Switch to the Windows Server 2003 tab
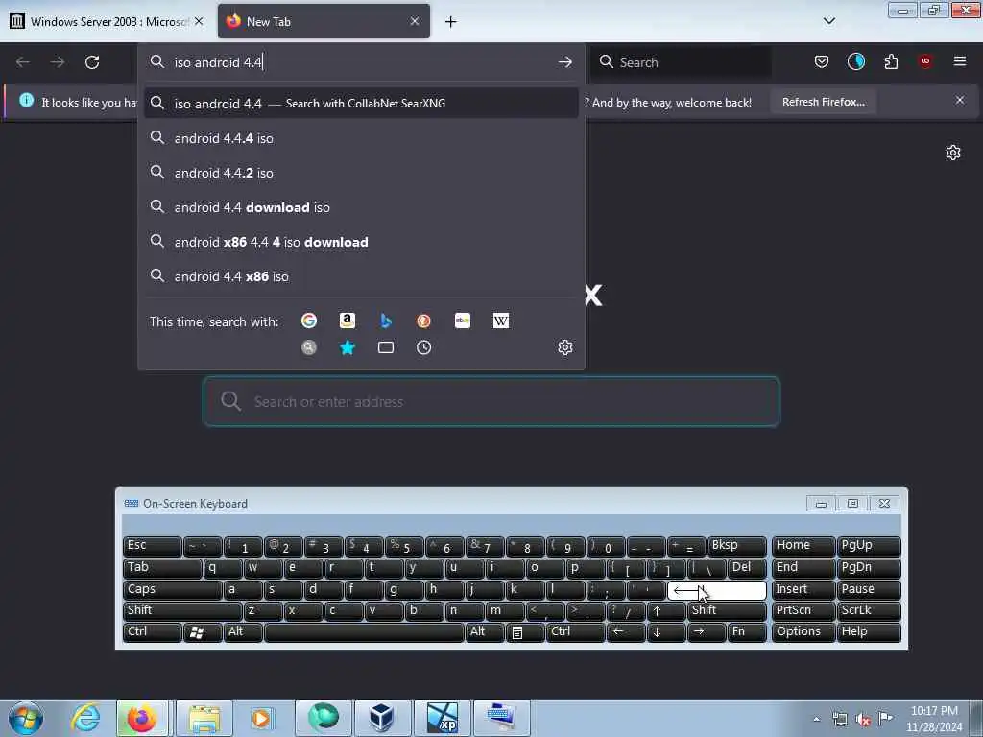The height and width of the screenshot is (737, 983). pos(107,21)
